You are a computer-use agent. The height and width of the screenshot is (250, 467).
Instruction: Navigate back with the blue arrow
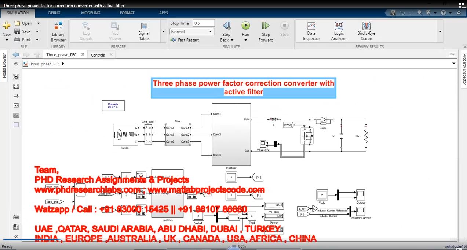16,55
